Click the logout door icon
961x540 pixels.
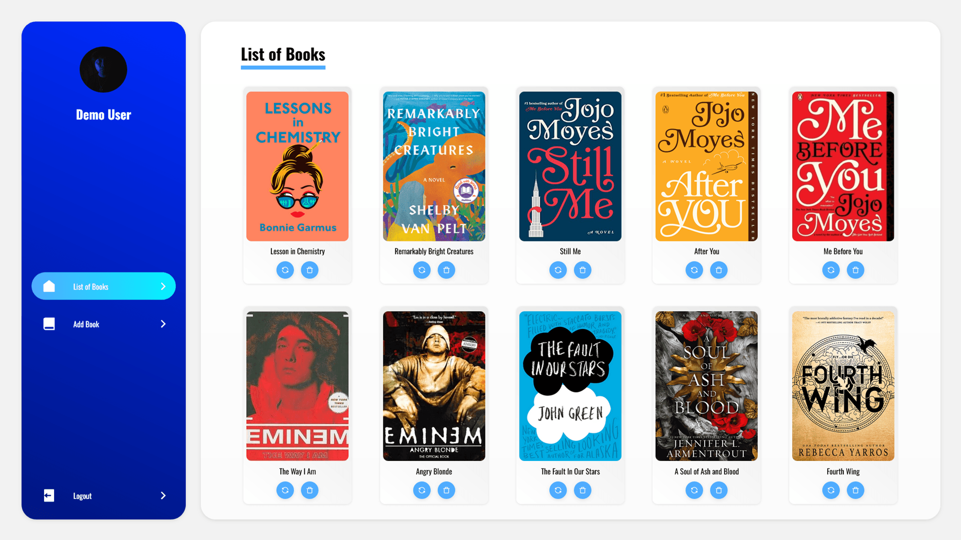click(49, 495)
